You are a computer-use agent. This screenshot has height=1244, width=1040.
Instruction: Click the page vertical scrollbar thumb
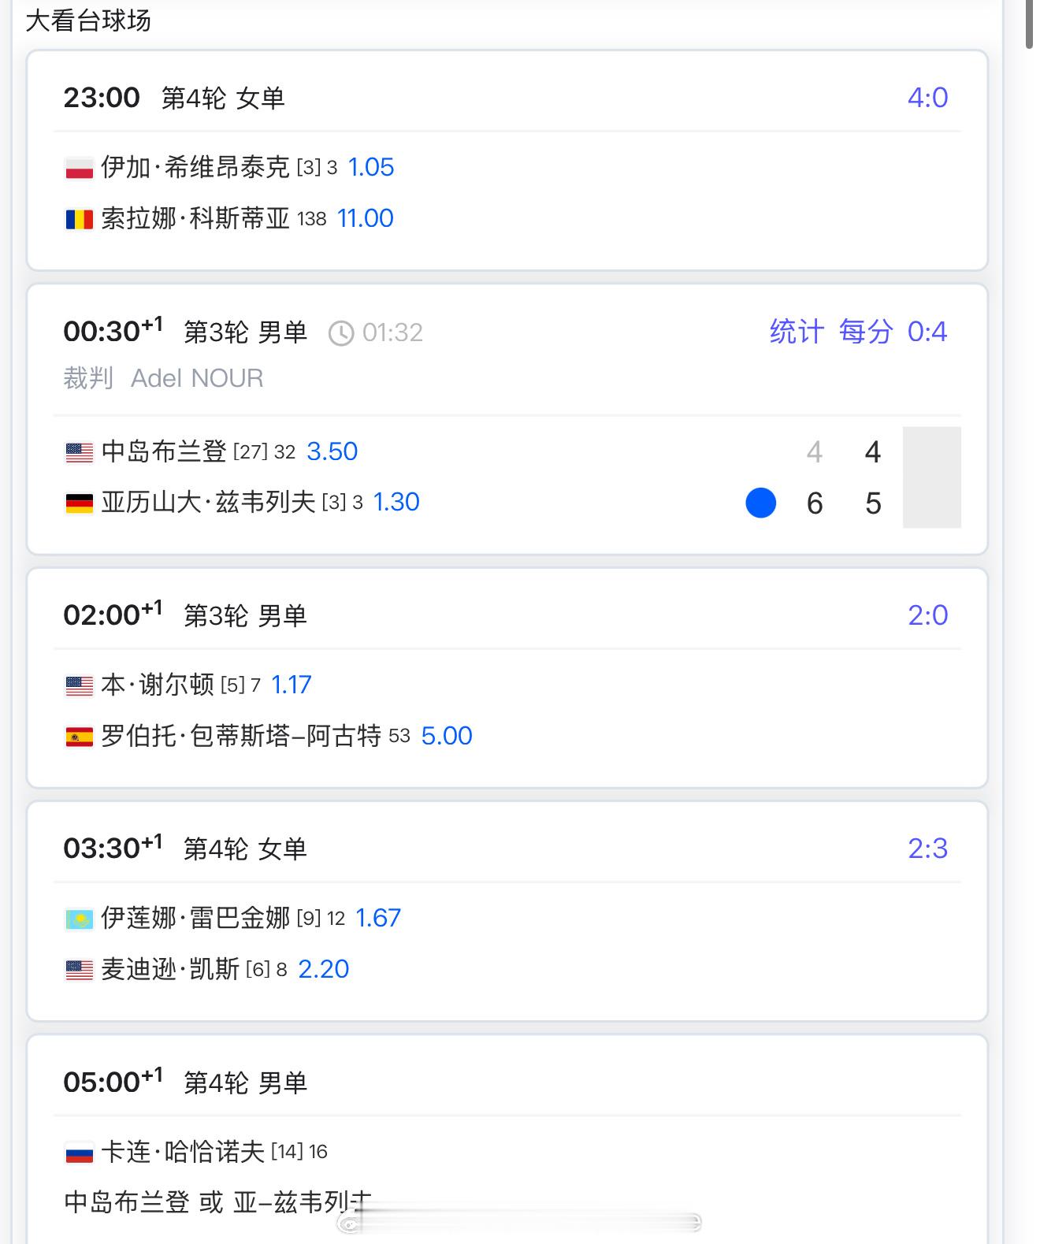pyautogui.click(x=1030, y=24)
